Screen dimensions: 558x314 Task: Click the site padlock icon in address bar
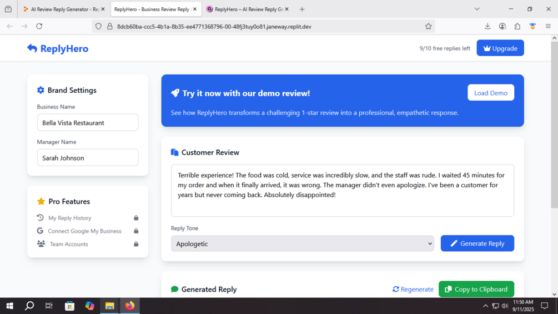click(110, 26)
